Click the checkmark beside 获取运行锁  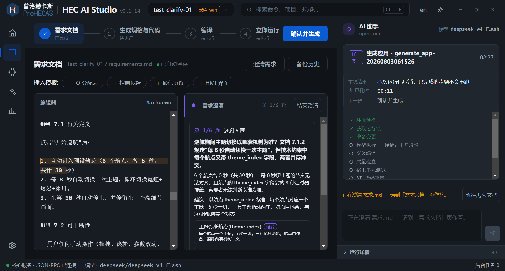[x=351, y=128]
